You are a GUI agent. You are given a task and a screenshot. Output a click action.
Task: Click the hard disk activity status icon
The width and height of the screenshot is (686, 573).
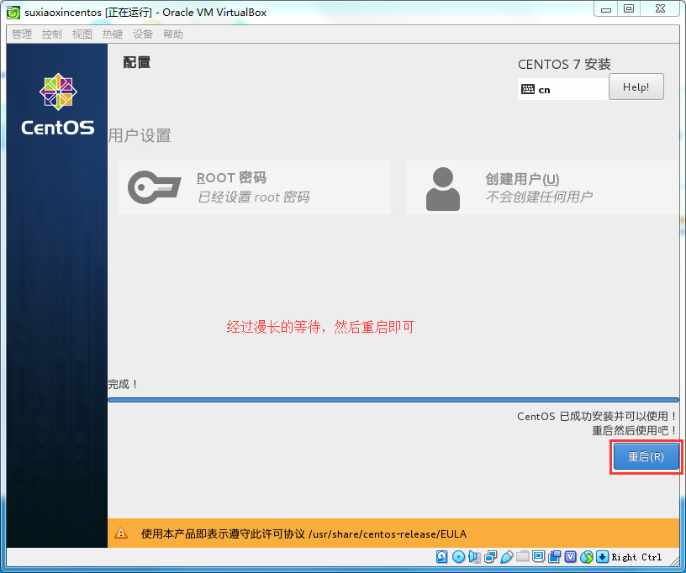[x=442, y=556]
